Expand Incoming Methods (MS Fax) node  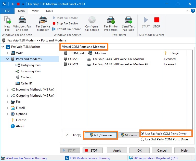click(x=7, y=90)
